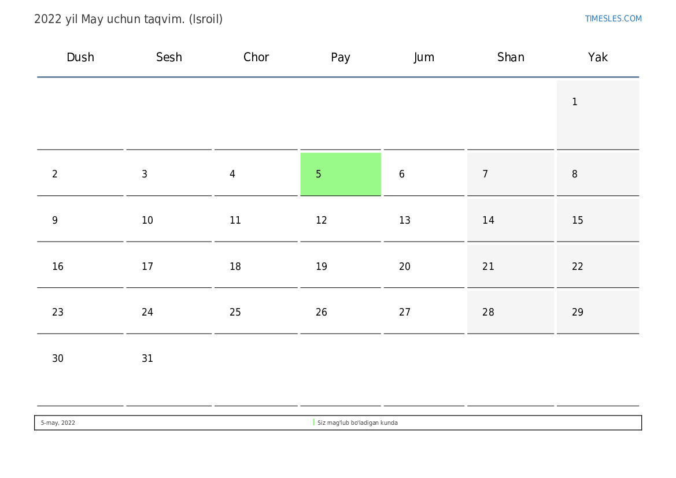The image size is (676, 478).
Task: Select the Chor weekday header
Action: coord(256,57)
